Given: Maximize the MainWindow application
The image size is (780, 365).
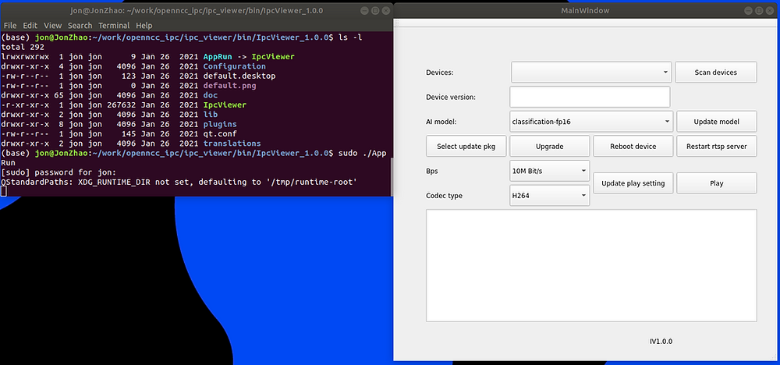Looking at the screenshot, I should click(760, 10).
